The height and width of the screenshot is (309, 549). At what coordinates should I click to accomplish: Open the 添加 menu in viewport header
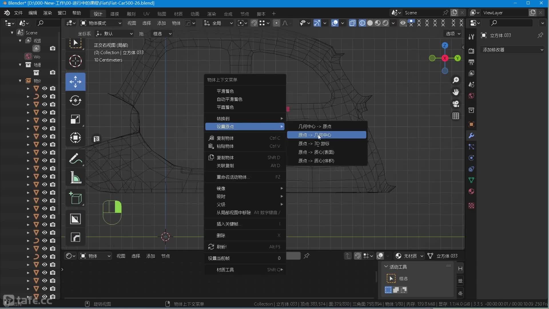[x=162, y=23]
